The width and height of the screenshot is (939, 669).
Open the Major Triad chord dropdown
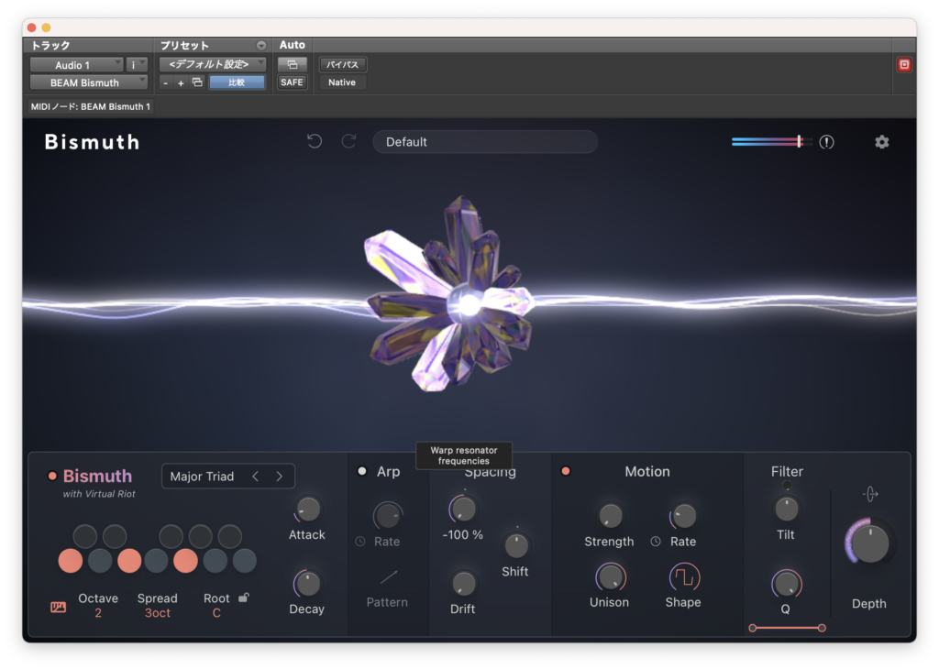(228, 477)
